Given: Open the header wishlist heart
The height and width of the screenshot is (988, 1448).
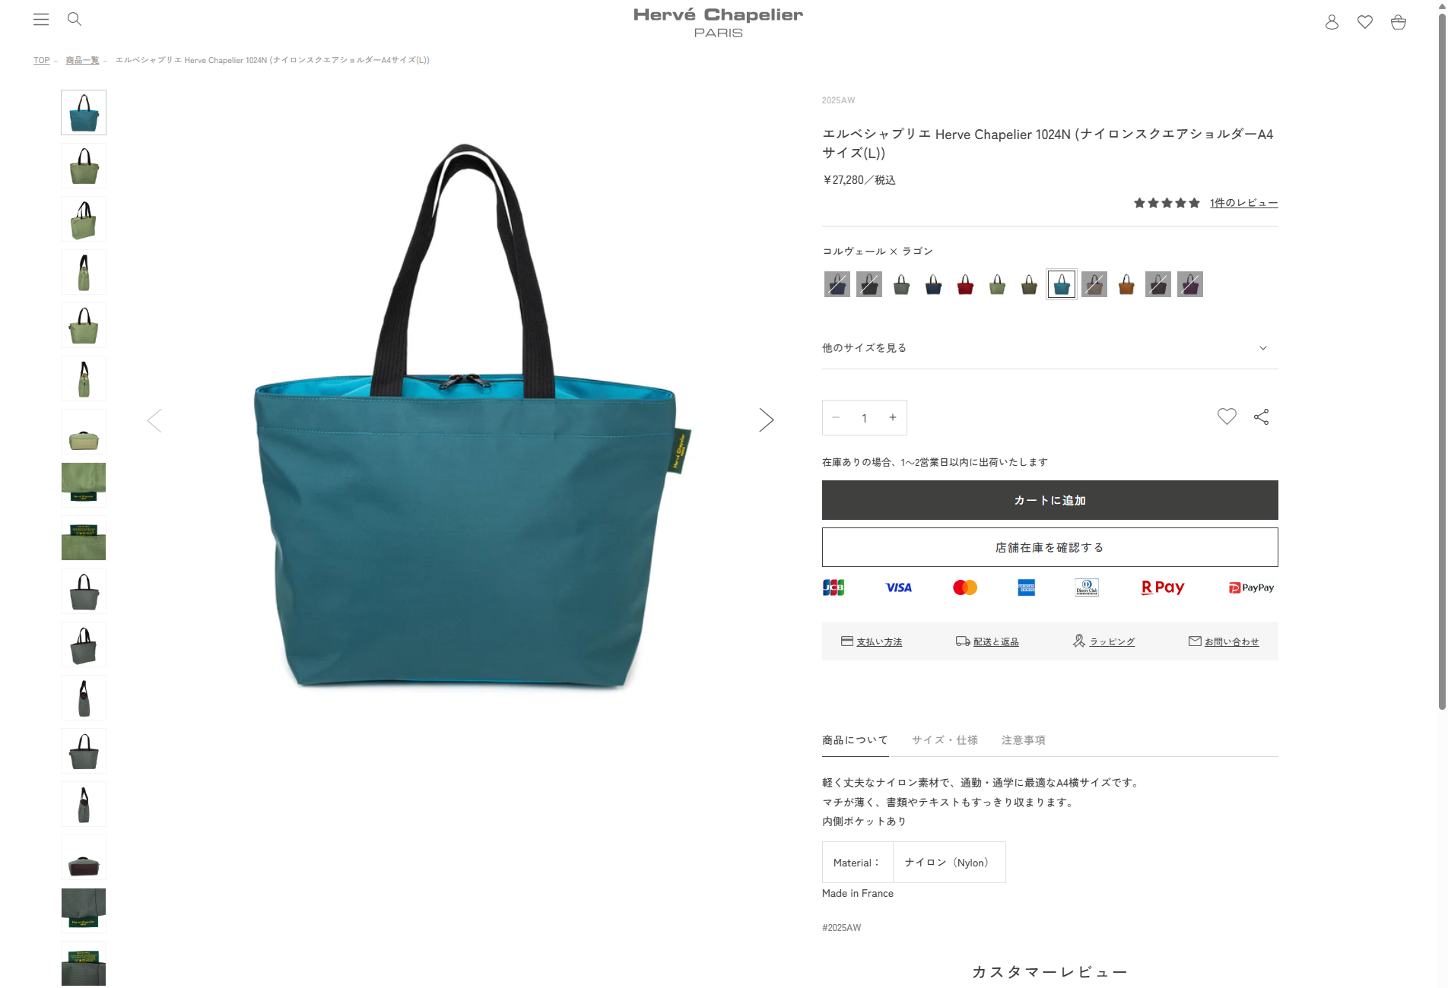Looking at the screenshot, I should [x=1365, y=22].
